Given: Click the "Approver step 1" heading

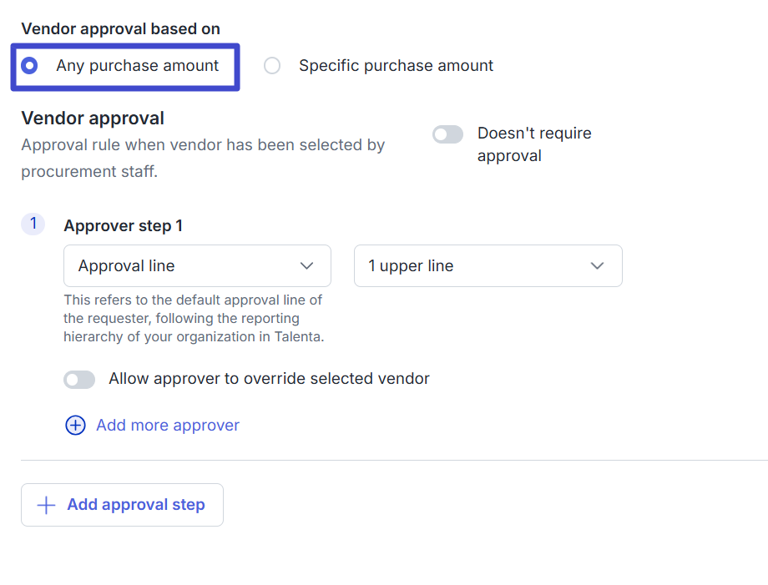Looking at the screenshot, I should tap(123, 225).
